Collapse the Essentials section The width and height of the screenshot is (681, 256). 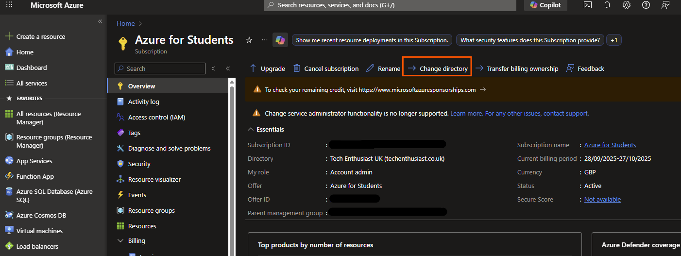tap(266, 129)
